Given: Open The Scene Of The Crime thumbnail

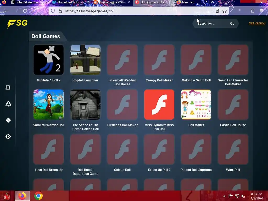Looking at the screenshot, I should tap(86, 104).
